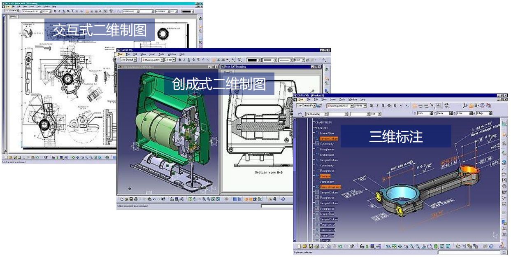Viewport: 511px width, 257px height.
Task: Toggle Italic in the jigsaw window toolbar
Action: click(x=184, y=60)
